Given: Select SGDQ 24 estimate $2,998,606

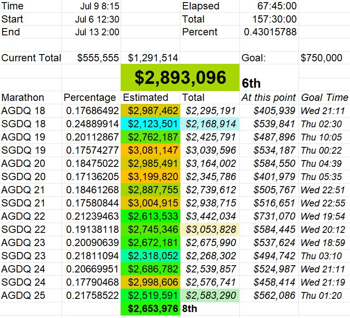Looking at the screenshot, I should [x=150, y=282].
